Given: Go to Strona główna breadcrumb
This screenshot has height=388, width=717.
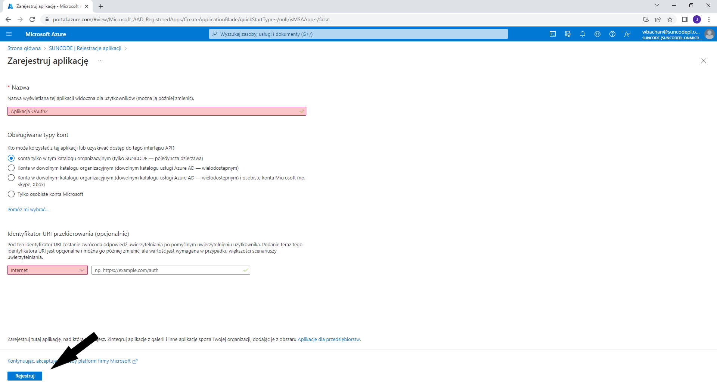Looking at the screenshot, I should point(24,48).
